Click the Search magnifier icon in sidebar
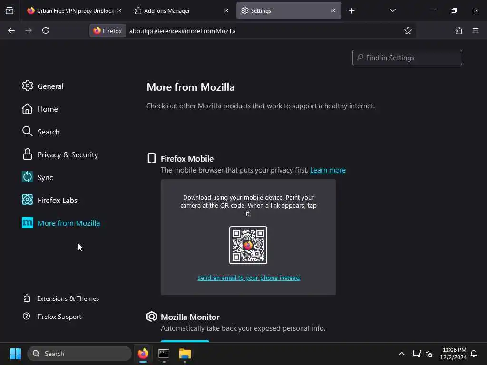The image size is (487, 365). click(27, 131)
